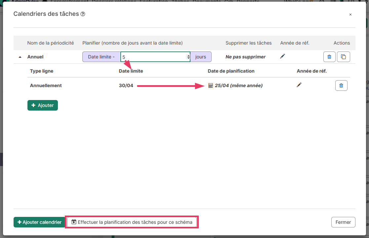369x238 pixels.
Task: Delete the Annuellement line with its trash icon
Action: 341,85
